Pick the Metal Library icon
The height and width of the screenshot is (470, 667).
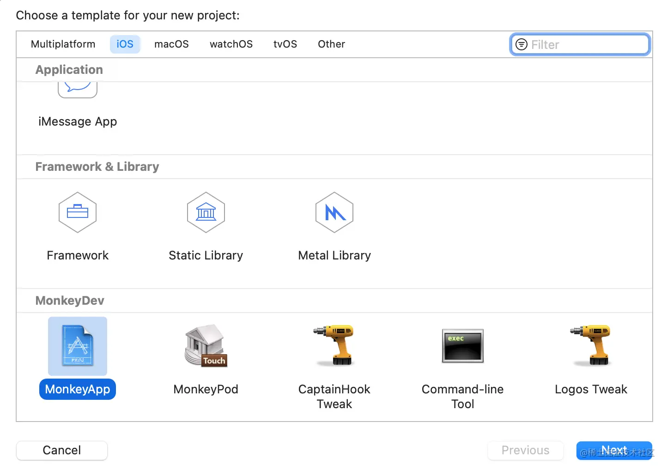pyautogui.click(x=334, y=212)
